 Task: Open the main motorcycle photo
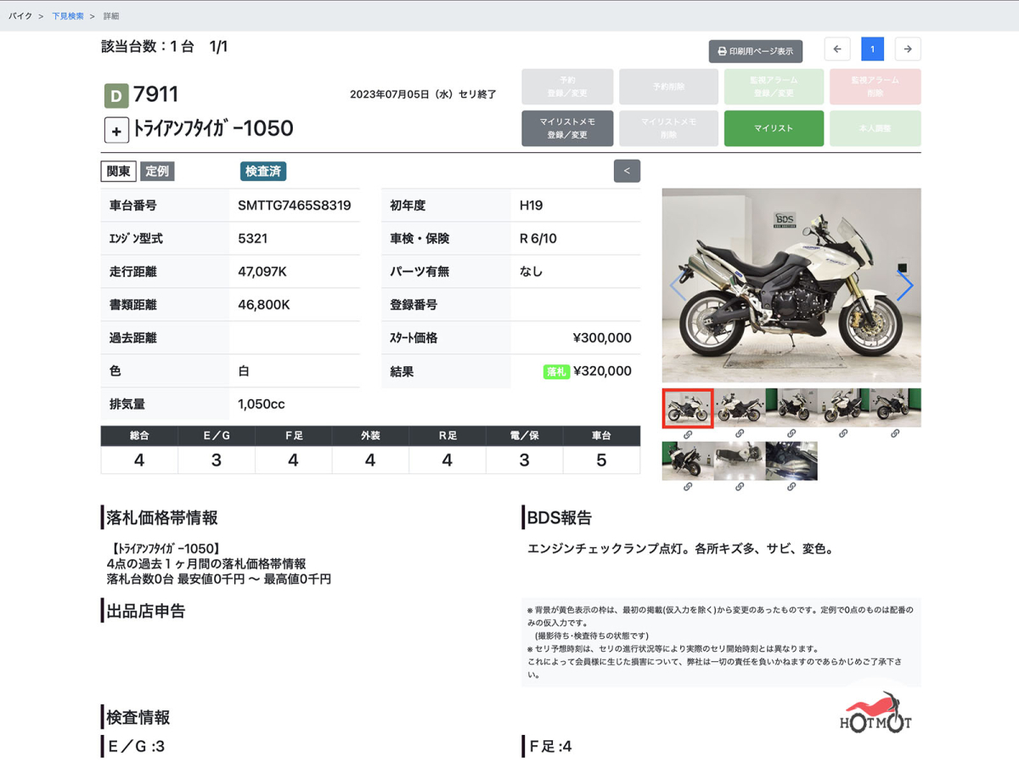coord(791,285)
